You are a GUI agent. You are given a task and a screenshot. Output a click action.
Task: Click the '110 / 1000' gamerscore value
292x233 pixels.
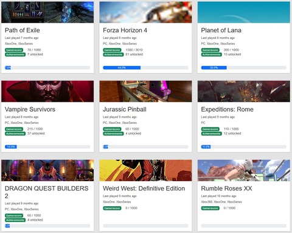click(x=231, y=129)
